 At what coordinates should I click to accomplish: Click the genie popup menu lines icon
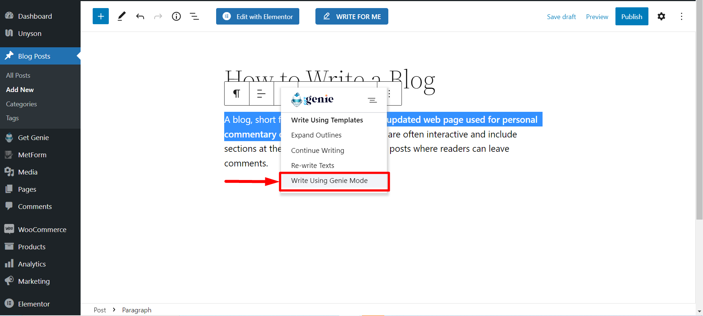click(373, 100)
